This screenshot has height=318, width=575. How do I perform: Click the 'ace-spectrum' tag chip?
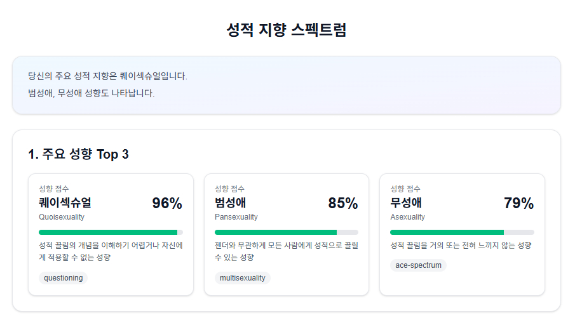click(x=418, y=265)
